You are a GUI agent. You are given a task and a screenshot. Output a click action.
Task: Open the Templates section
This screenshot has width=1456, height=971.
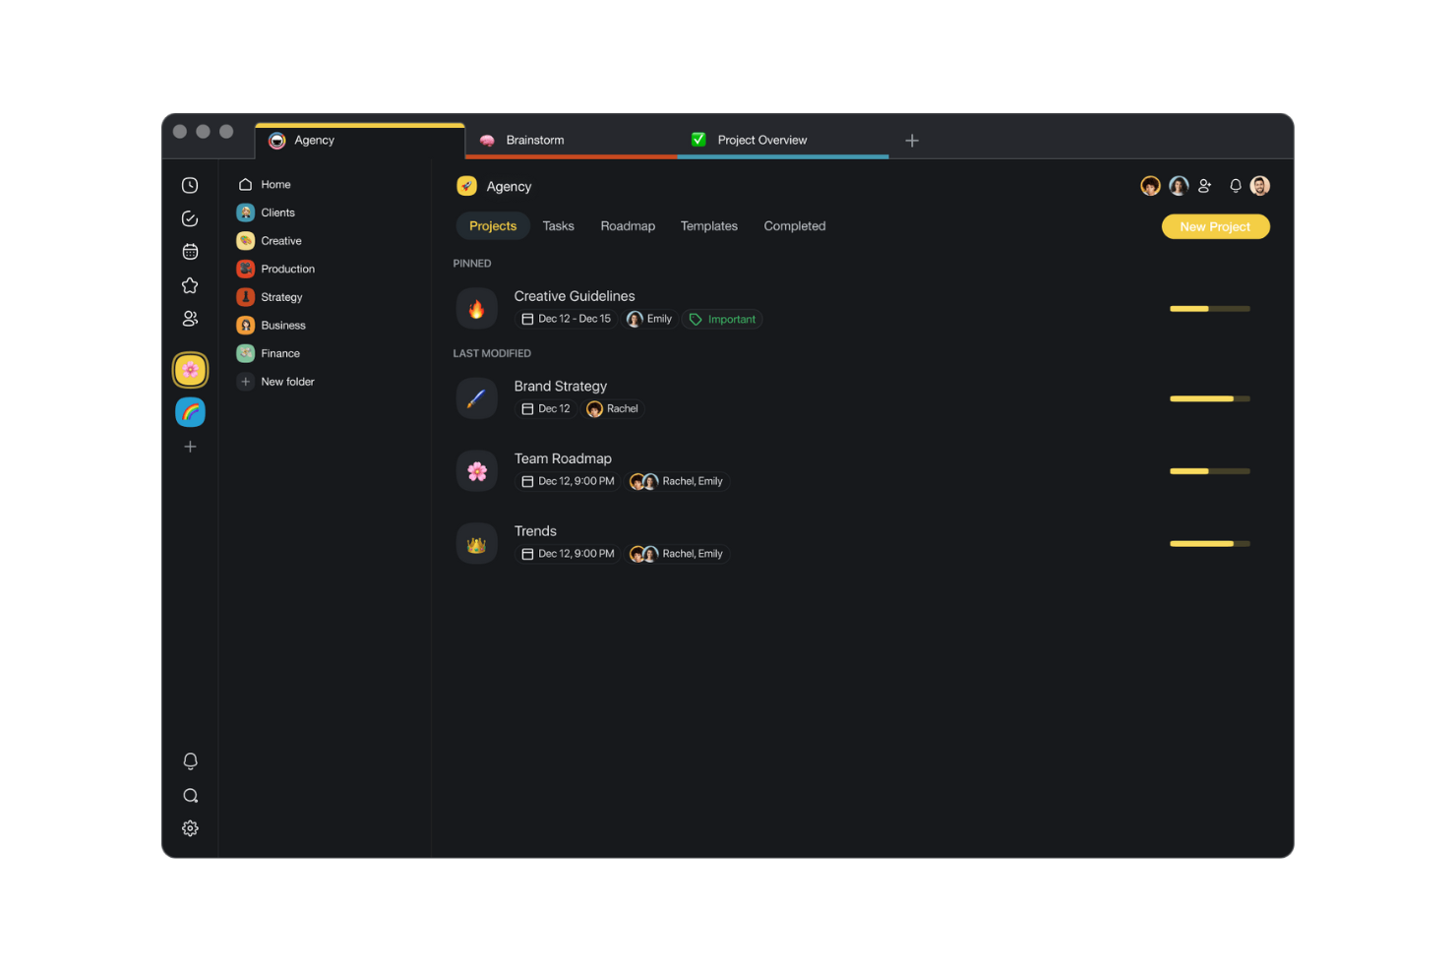coord(708,225)
